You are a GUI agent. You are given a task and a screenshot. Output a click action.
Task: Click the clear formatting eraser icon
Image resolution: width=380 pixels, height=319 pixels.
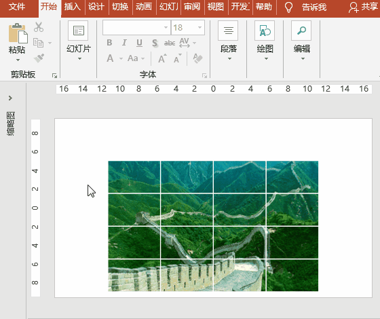pos(197,58)
